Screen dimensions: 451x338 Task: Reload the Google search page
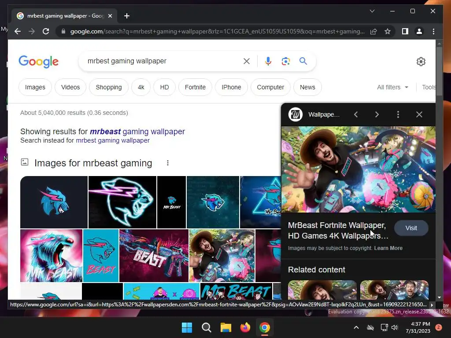tap(46, 31)
